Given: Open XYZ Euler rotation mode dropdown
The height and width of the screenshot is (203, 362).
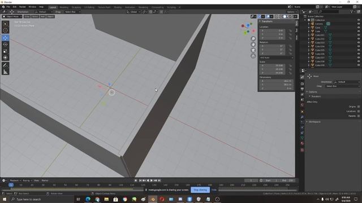Looking at the screenshot, I should pos(277,58).
